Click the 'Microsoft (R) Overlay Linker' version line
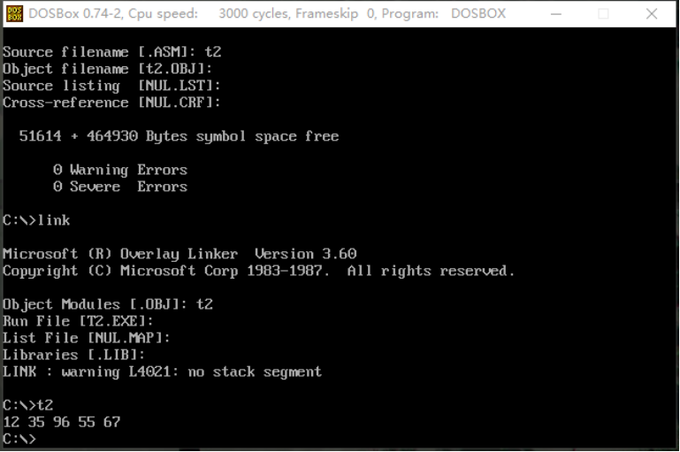 tap(180, 254)
